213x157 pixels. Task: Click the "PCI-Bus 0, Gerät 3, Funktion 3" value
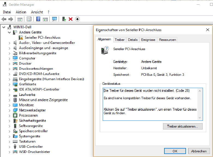[162, 75]
